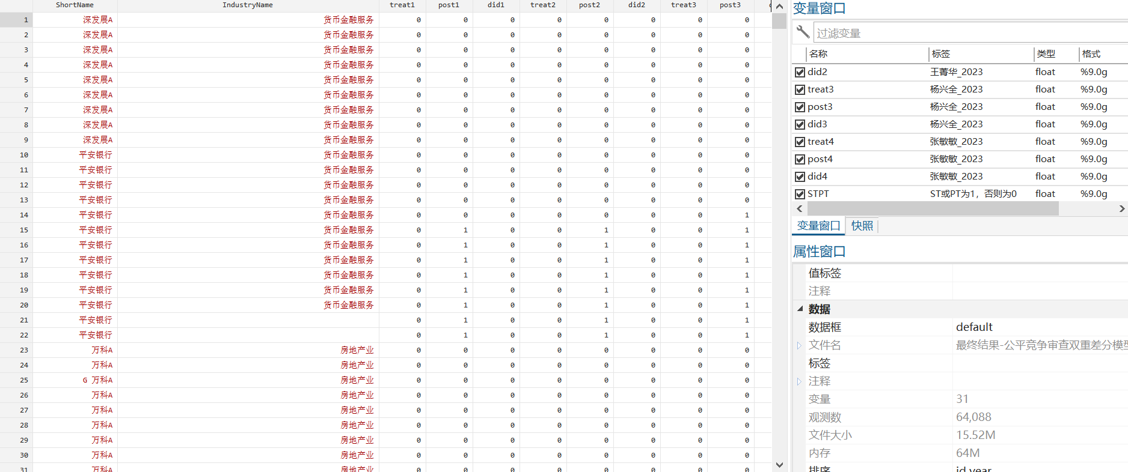Viewport: 1128px width, 472px height.
Task: Click the 文件大小 value 15.52M
Action: coord(975,435)
